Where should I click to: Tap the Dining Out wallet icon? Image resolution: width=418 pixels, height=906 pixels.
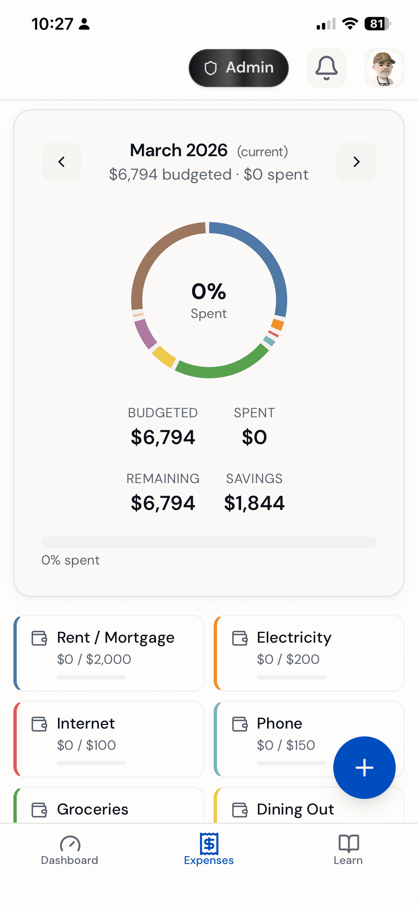[x=240, y=810]
